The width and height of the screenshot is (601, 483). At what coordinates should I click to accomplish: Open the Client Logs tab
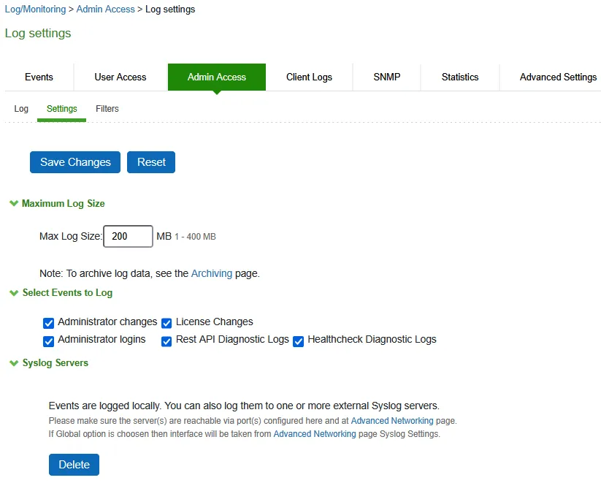[309, 77]
